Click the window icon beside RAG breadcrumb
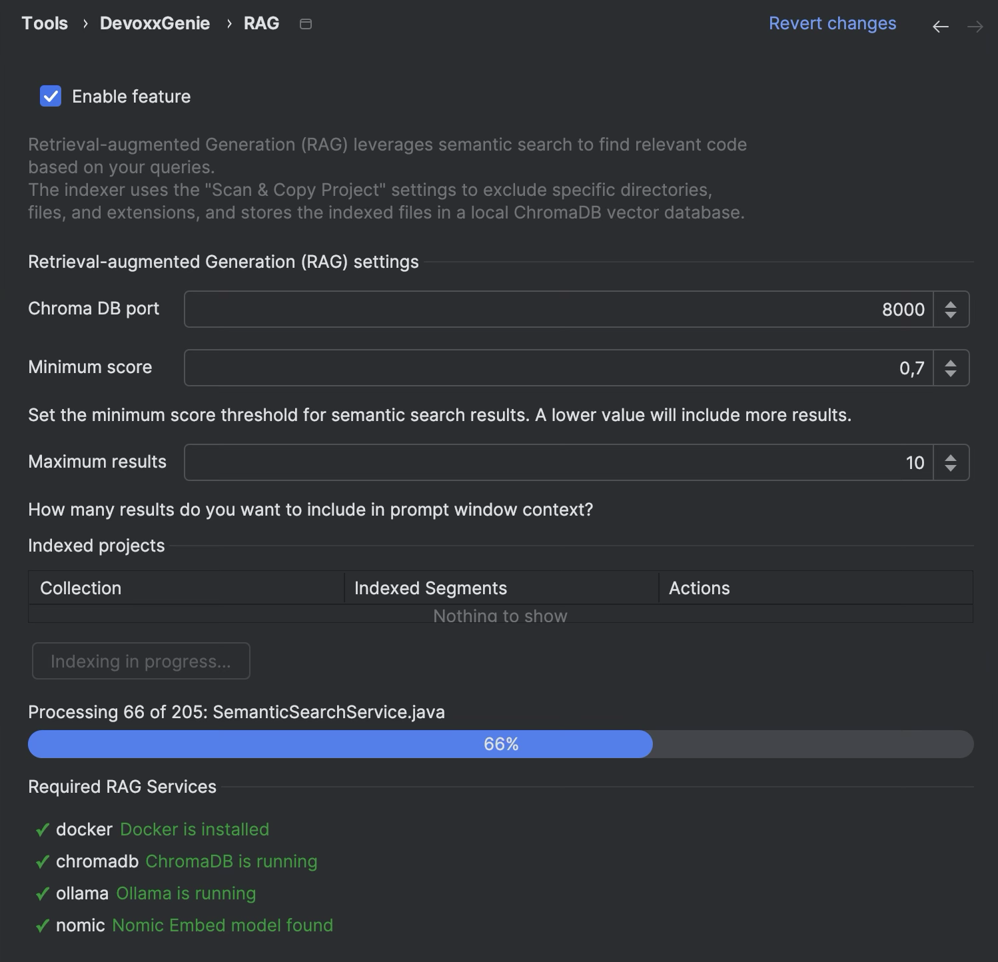 [x=306, y=24]
